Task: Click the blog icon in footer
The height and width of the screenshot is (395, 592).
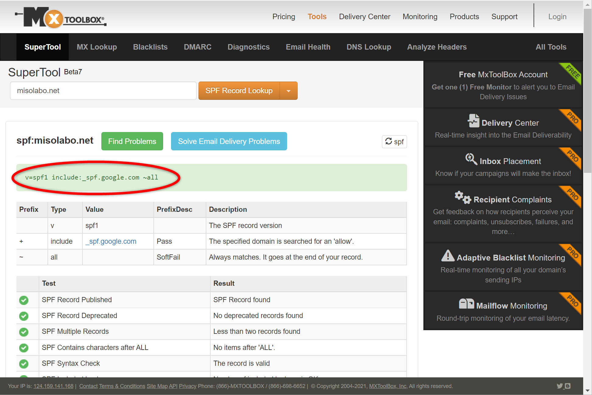Action: [568, 386]
